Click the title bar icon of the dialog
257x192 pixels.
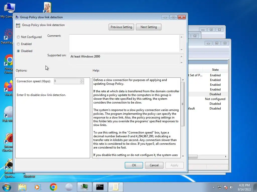tap(17, 17)
